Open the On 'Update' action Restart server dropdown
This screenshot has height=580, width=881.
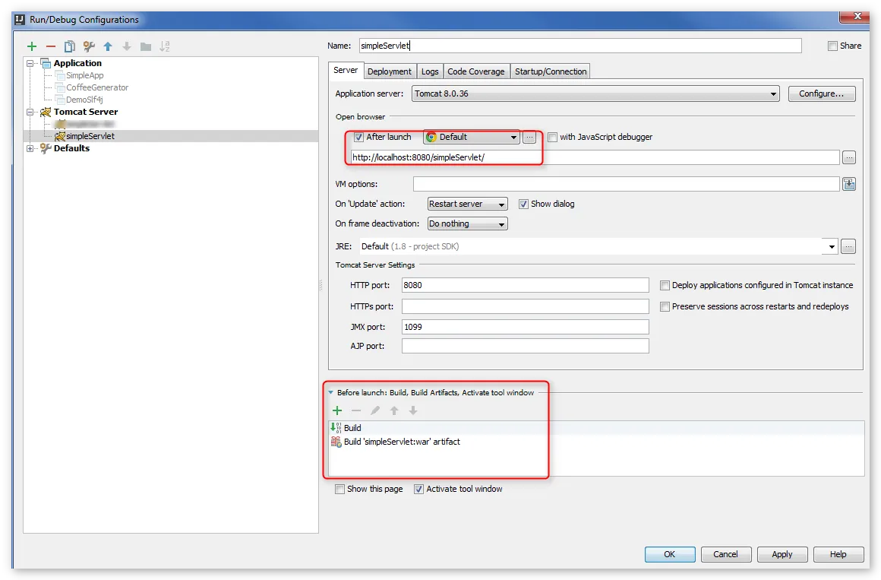[468, 204]
